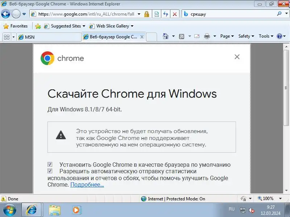Screen dimensions: 290x217
Task: Open the Favorites star button
Action: (16, 26)
